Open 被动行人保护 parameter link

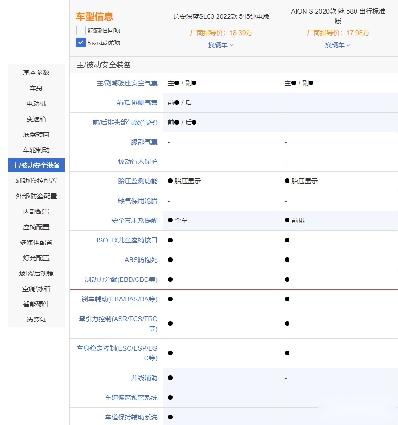(x=138, y=161)
